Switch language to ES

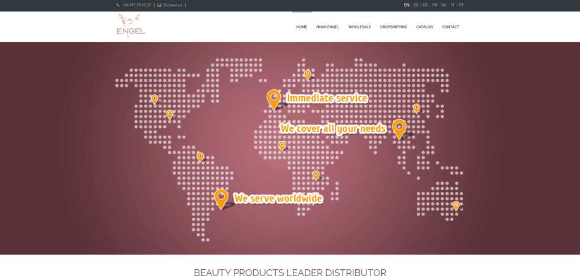point(416,5)
